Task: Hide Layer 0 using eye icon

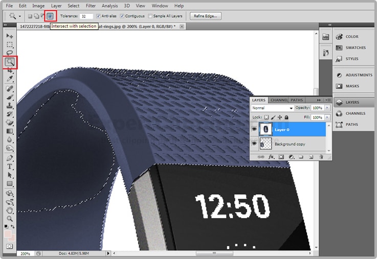Action: point(255,130)
